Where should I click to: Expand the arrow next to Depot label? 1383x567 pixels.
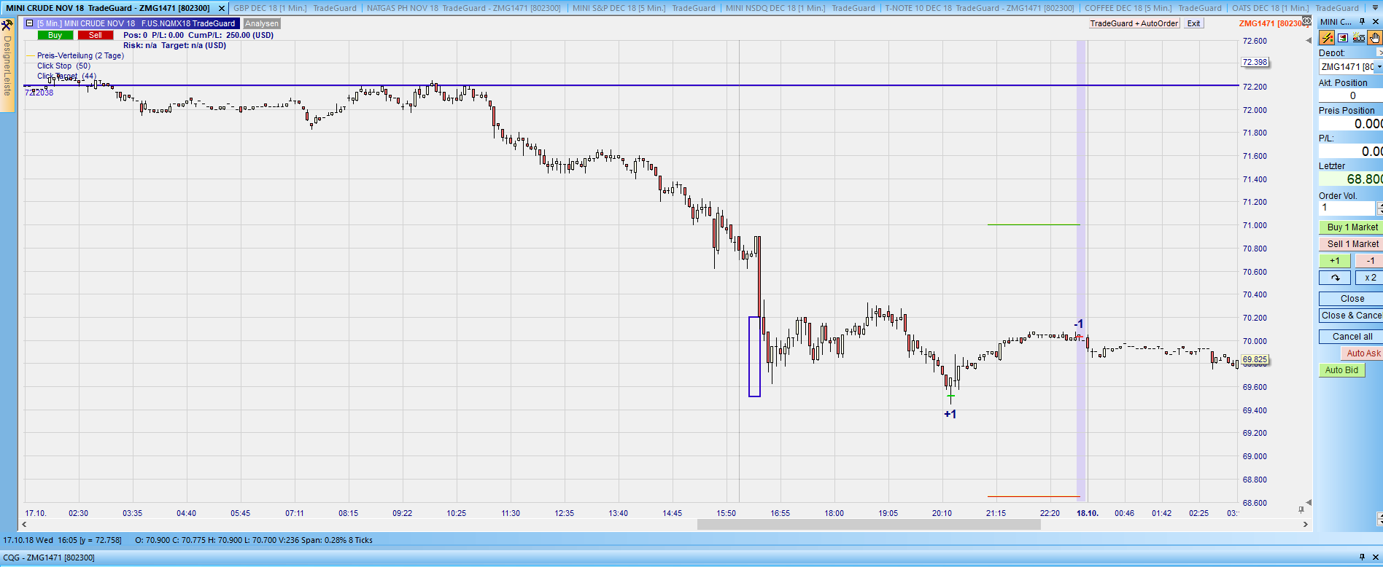[1379, 53]
